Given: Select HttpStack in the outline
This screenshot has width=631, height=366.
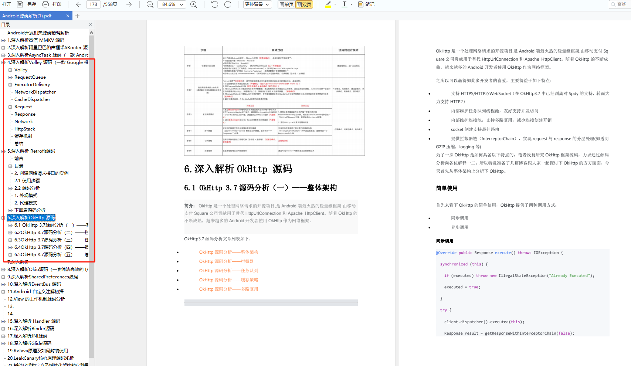Looking at the screenshot, I should click(25, 129).
